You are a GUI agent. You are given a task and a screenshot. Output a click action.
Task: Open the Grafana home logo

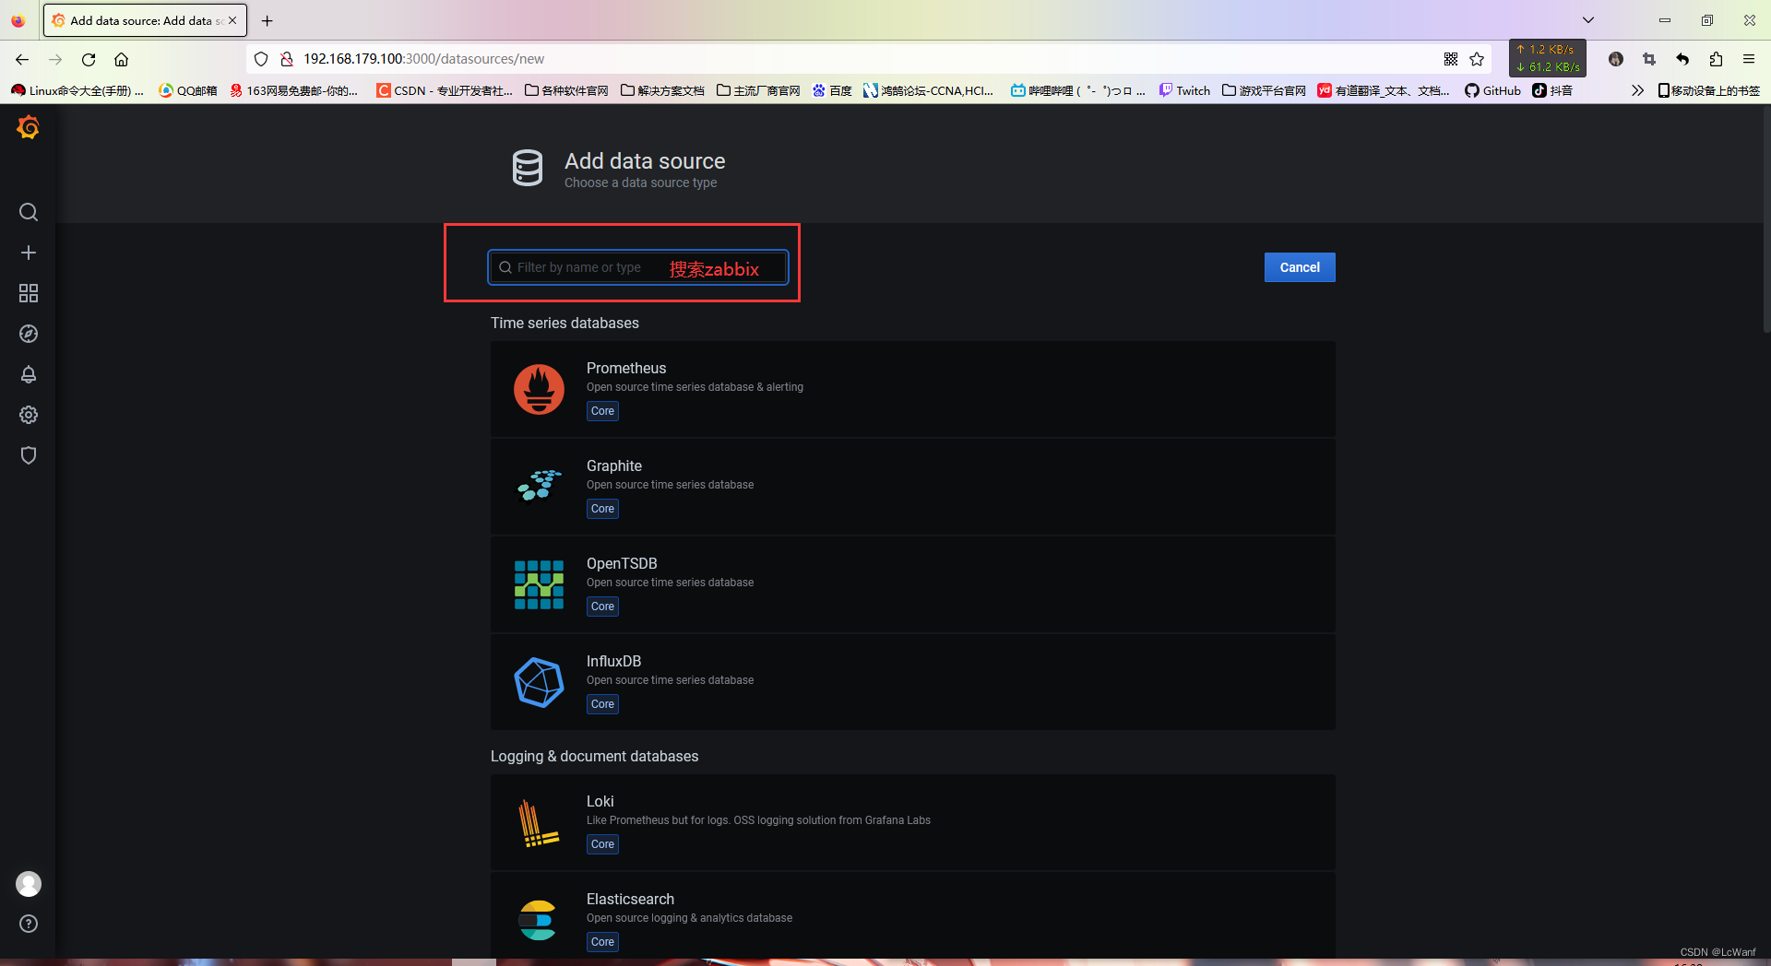click(x=29, y=127)
